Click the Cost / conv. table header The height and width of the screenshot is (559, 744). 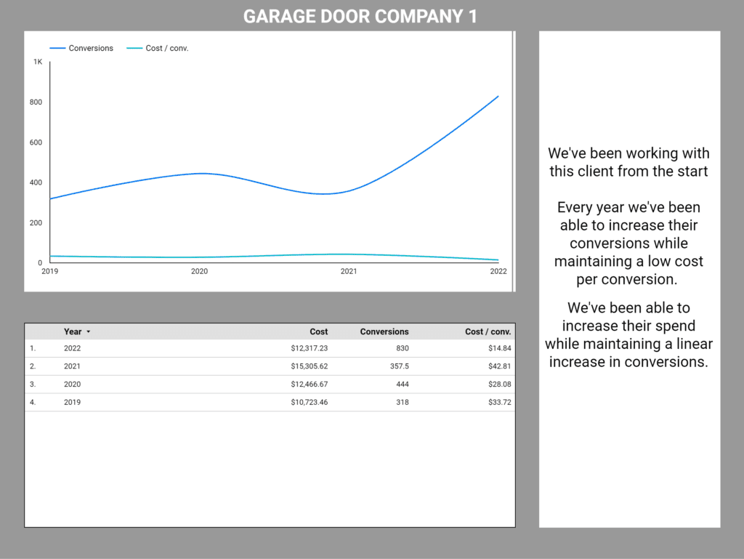point(490,331)
